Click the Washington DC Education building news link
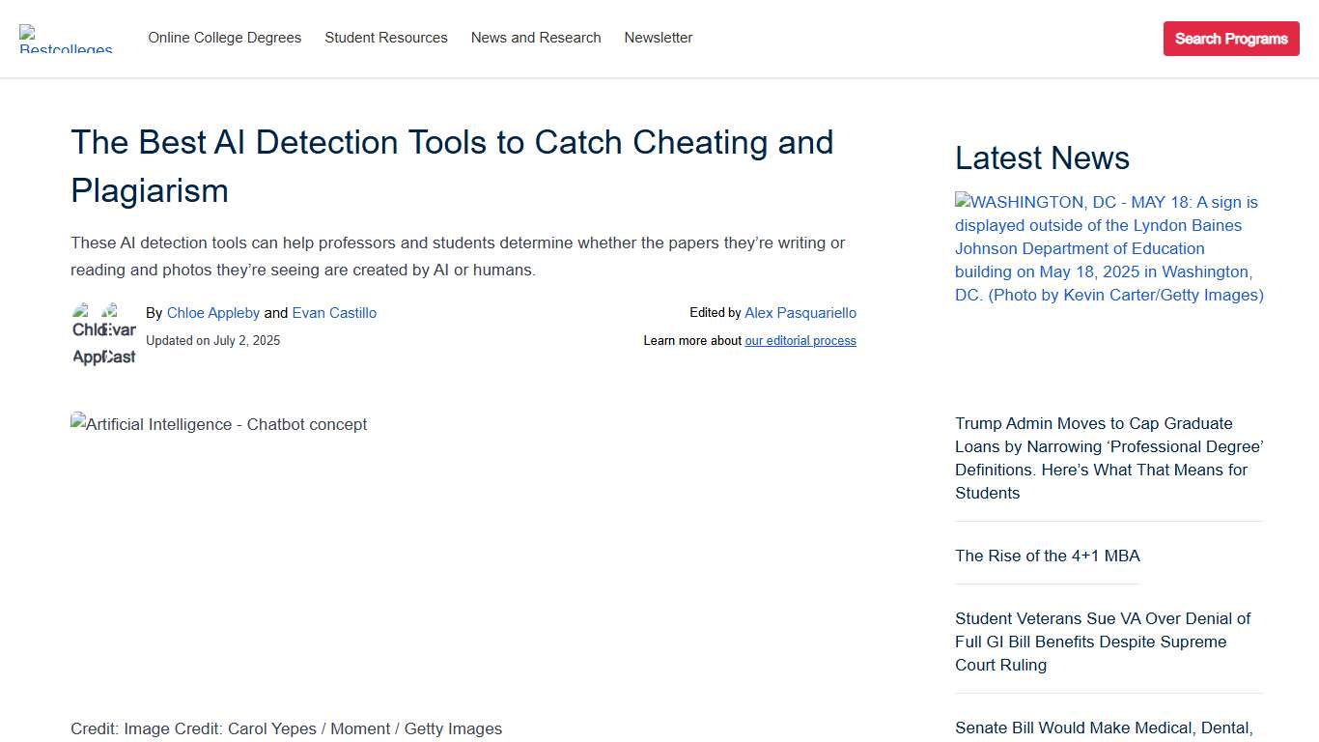The image size is (1319, 742). [1109, 248]
